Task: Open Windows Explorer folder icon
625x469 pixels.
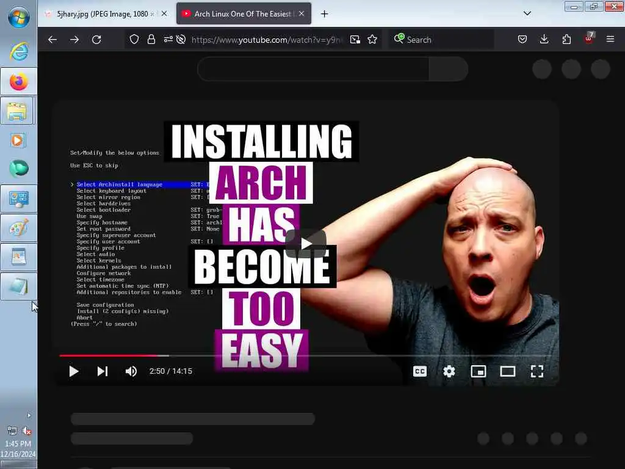Action: click(x=18, y=111)
